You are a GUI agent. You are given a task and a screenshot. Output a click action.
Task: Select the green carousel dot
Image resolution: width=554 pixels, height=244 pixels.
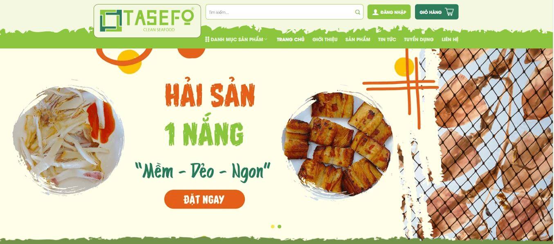point(279,226)
